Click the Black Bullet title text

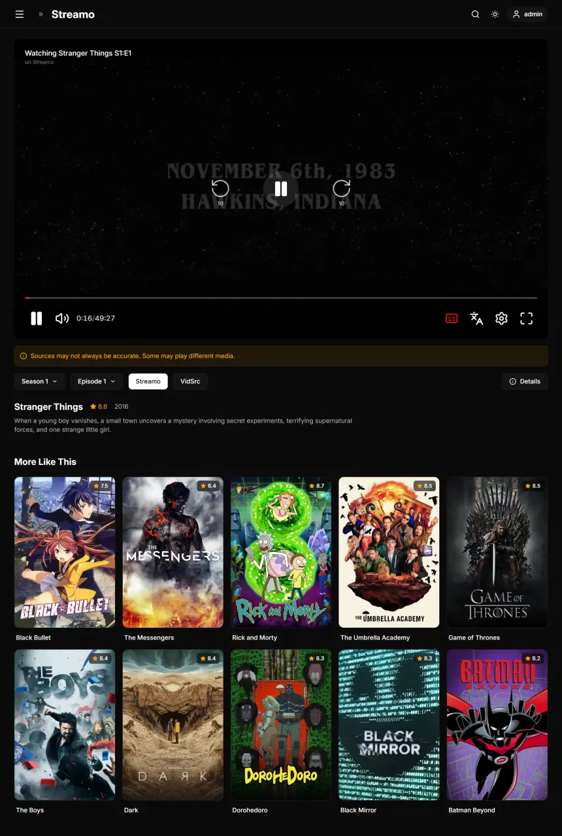(33, 637)
